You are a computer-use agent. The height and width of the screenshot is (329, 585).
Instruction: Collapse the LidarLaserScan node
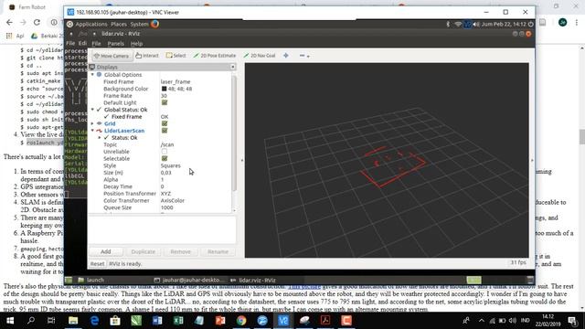pos(92,131)
